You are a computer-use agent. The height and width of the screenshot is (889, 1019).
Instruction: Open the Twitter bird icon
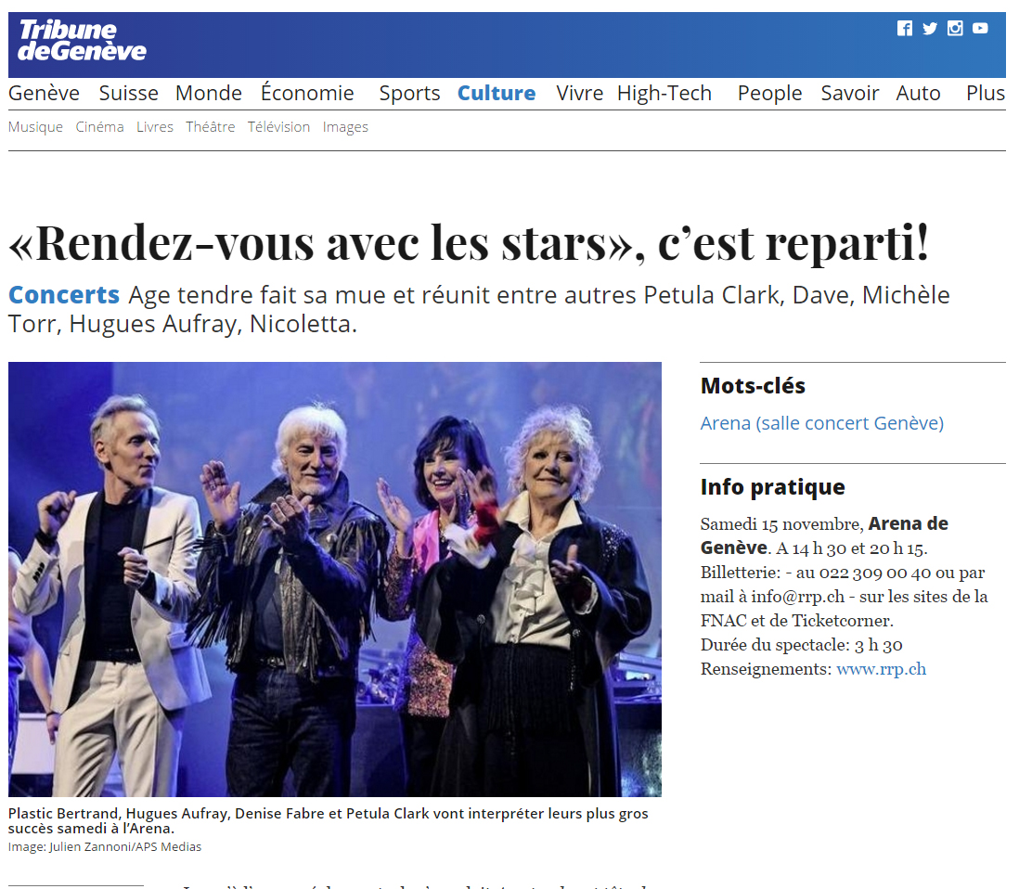click(x=930, y=28)
